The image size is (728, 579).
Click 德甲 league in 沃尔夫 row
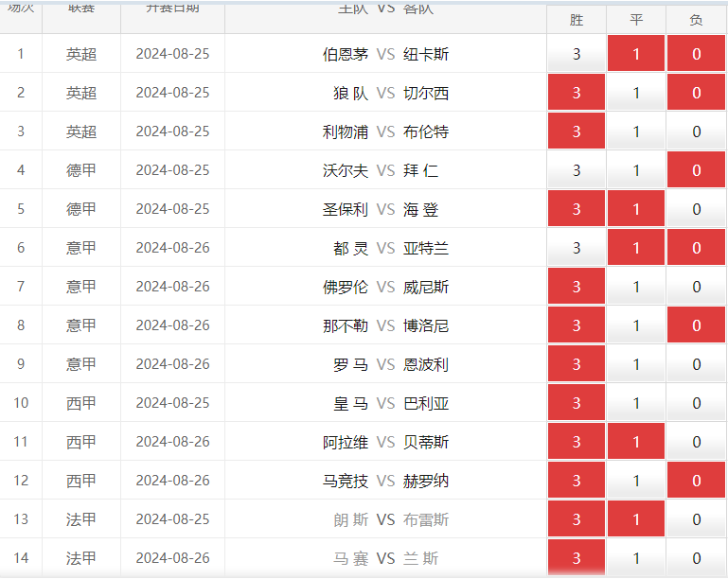[x=81, y=170]
